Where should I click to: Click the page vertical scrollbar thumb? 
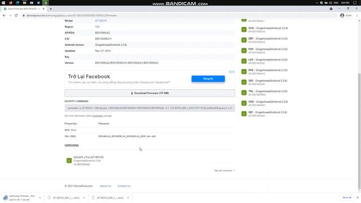[359, 131]
